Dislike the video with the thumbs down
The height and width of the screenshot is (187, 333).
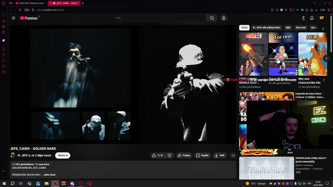170,155
